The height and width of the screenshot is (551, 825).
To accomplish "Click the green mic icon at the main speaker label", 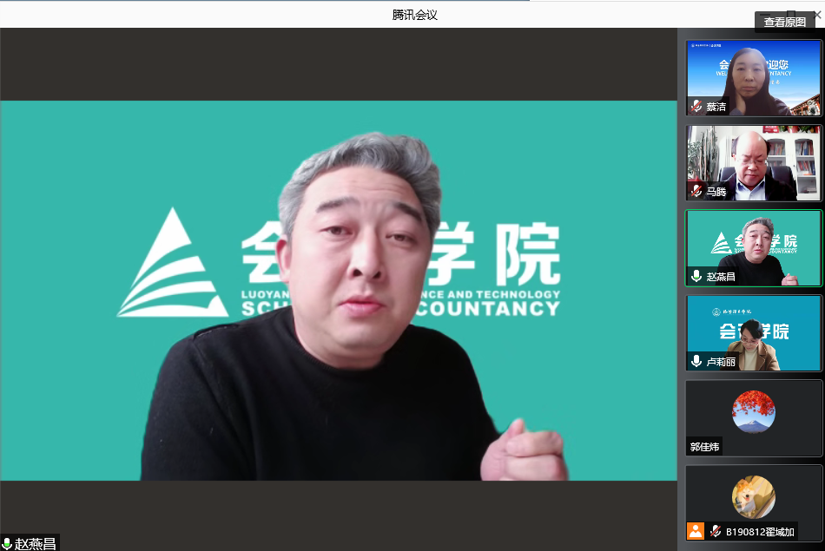I will (x=7, y=544).
